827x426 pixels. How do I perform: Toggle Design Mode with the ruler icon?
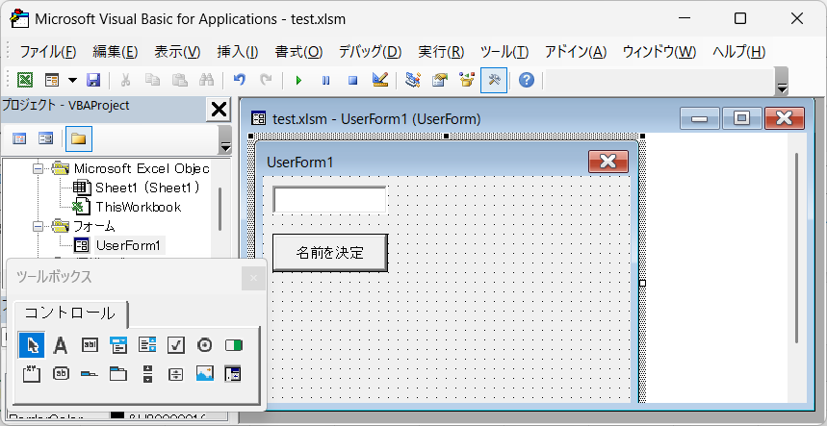click(379, 80)
